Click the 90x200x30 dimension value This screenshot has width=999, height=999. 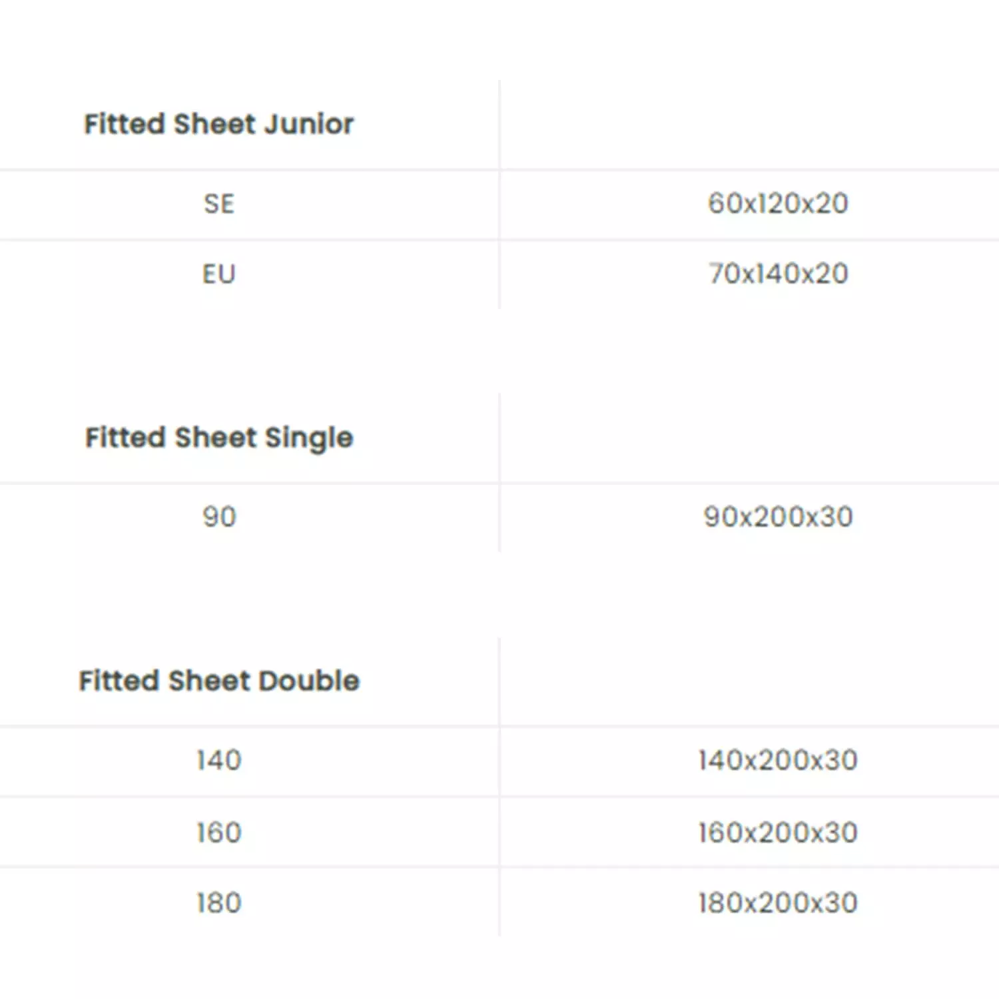778,517
